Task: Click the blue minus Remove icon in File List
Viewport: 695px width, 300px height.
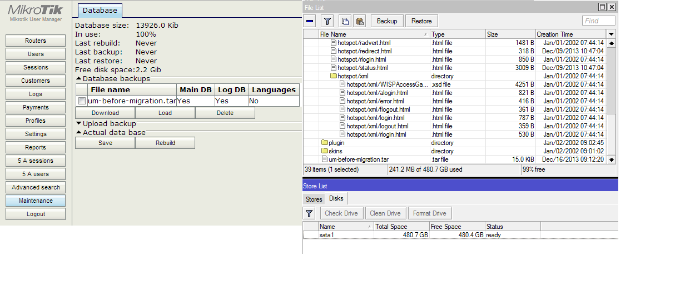Action: tap(310, 21)
